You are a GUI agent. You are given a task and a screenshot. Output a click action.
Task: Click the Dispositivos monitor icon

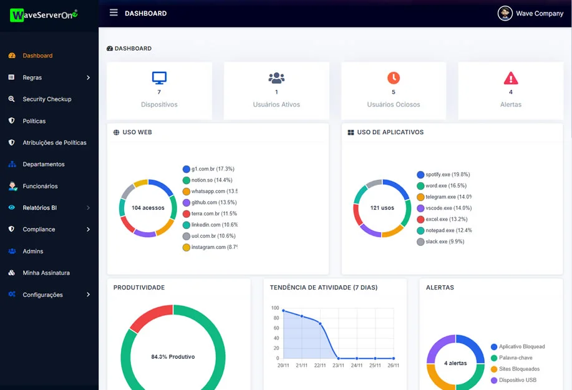(x=159, y=78)
